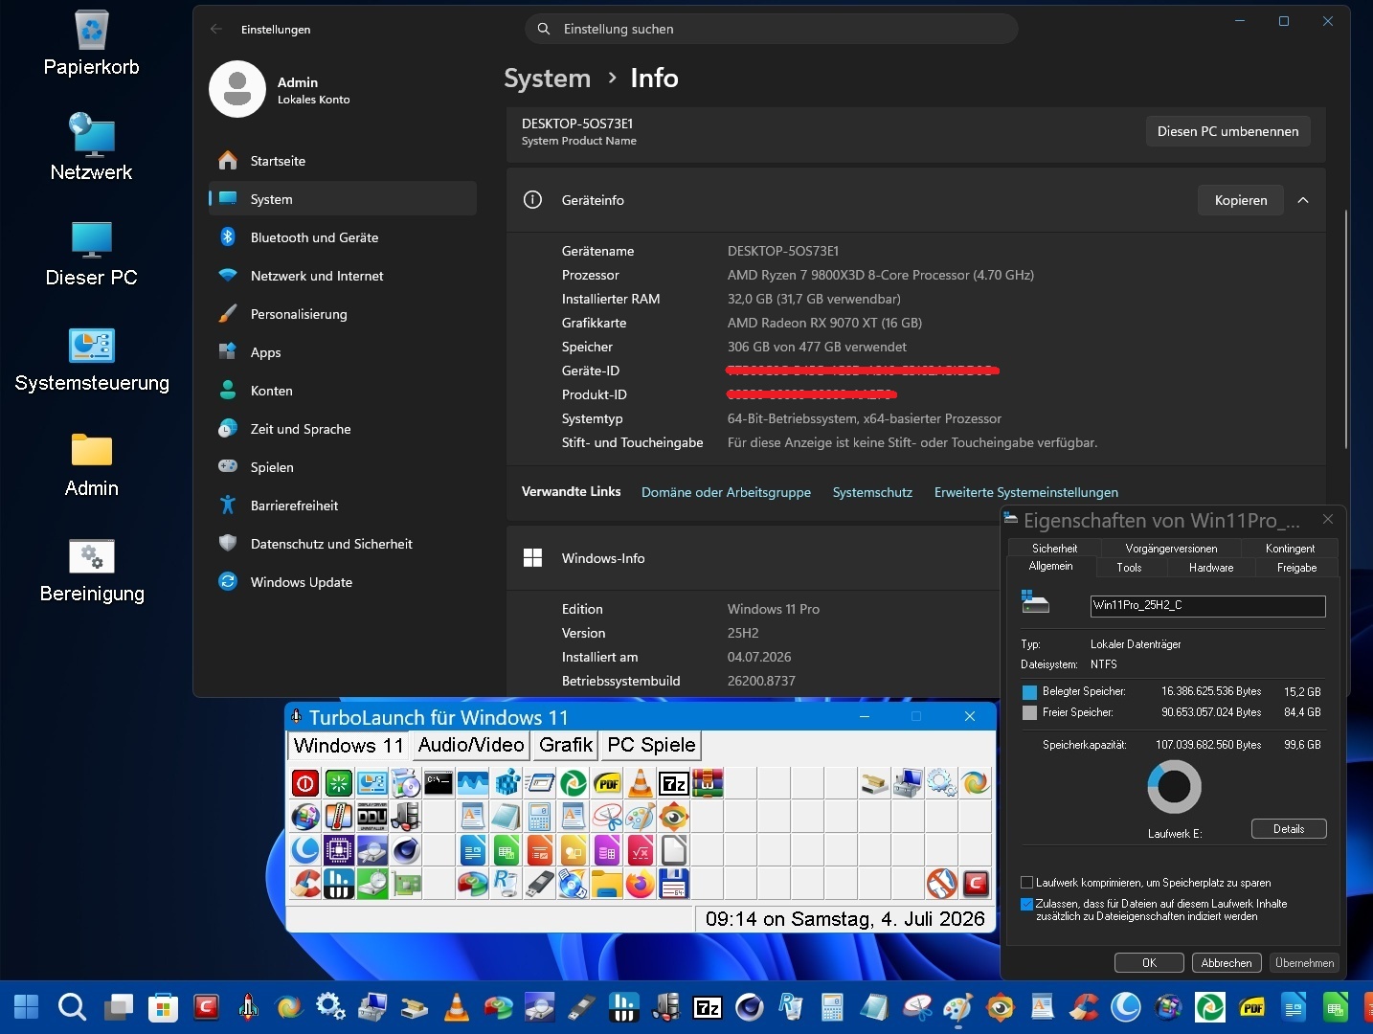This screenshot has height=1034, width=1373.
Task: Uncheck the Zulassen Dateien indizieren checkbox
Action: 1027,904
